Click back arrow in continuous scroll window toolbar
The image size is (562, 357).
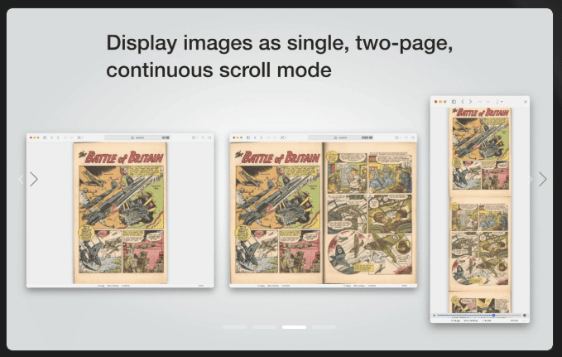click(463, 102)
